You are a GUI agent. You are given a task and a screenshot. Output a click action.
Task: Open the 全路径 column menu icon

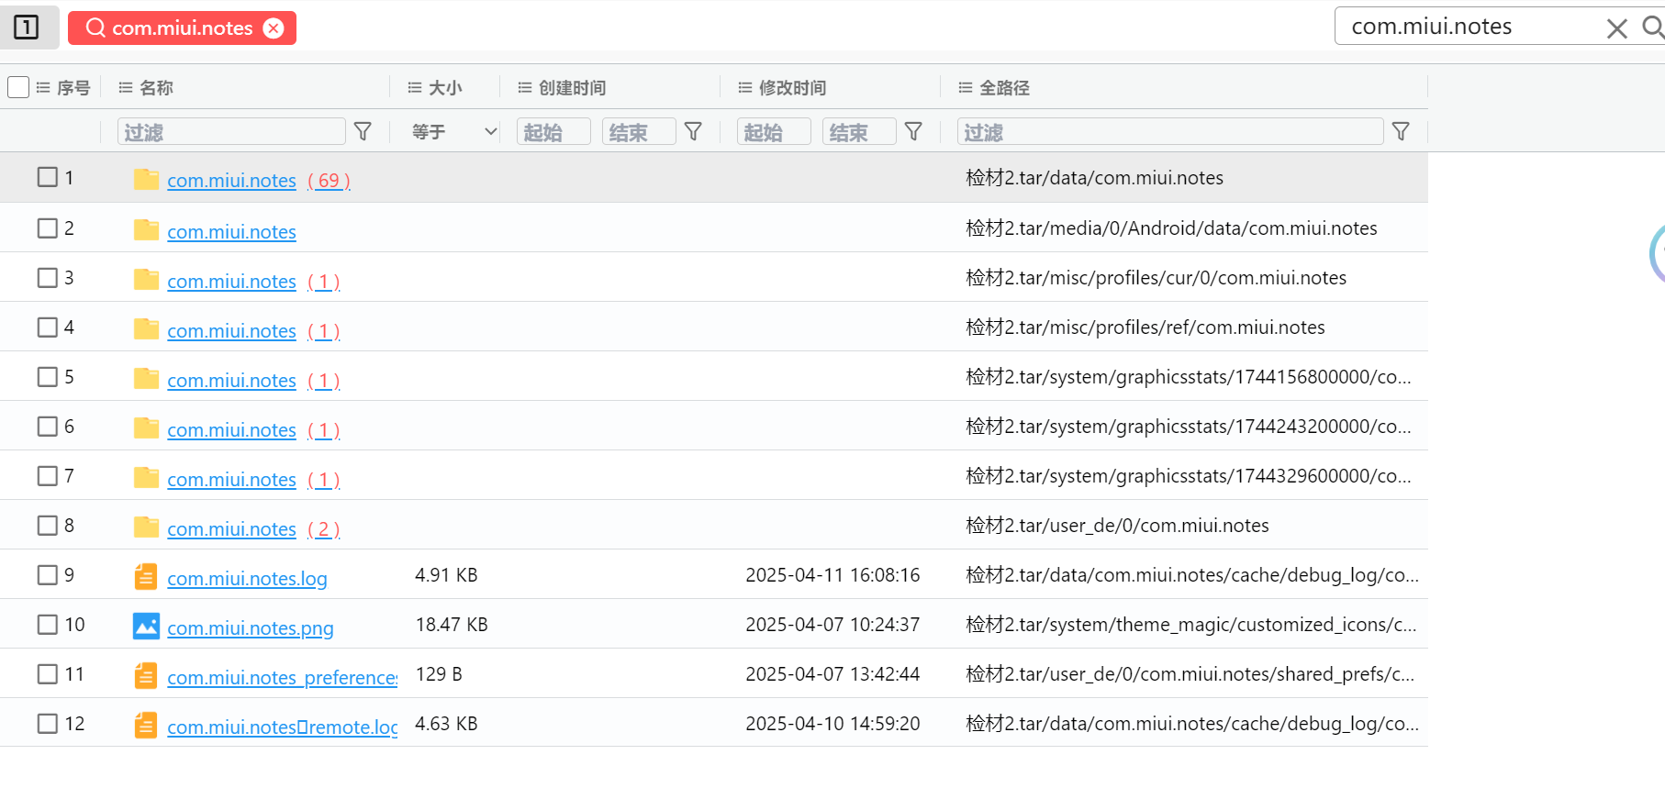point(966,88)
